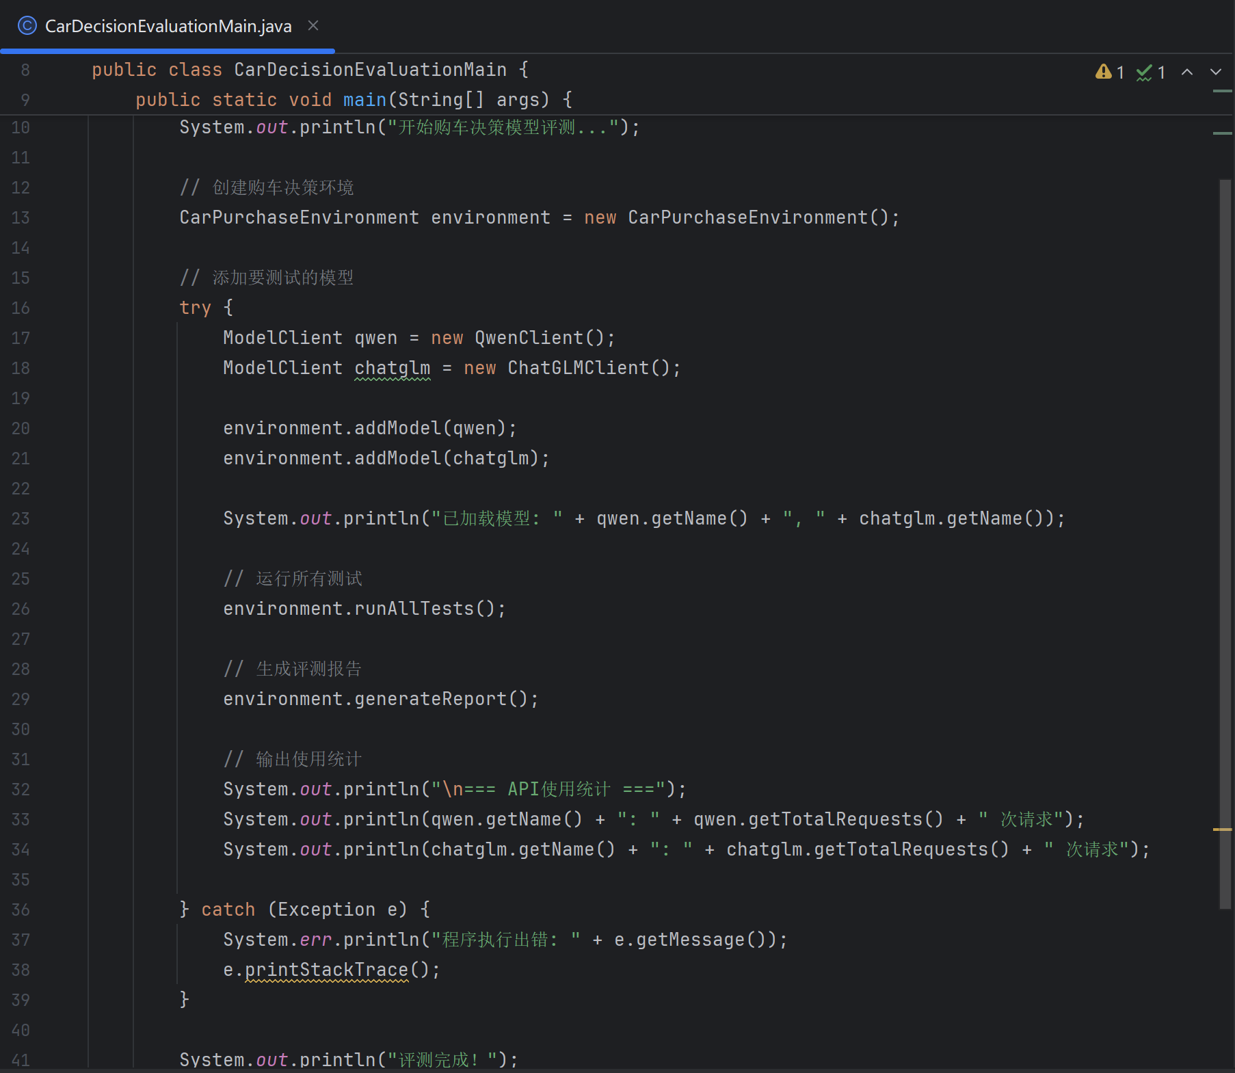Click line number 36 in the gutter
Screen dimensions: 1235x1073
point(21,910)
